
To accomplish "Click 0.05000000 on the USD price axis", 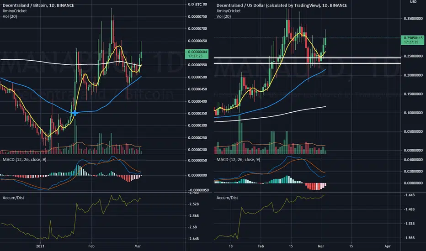I will [413, 131].
